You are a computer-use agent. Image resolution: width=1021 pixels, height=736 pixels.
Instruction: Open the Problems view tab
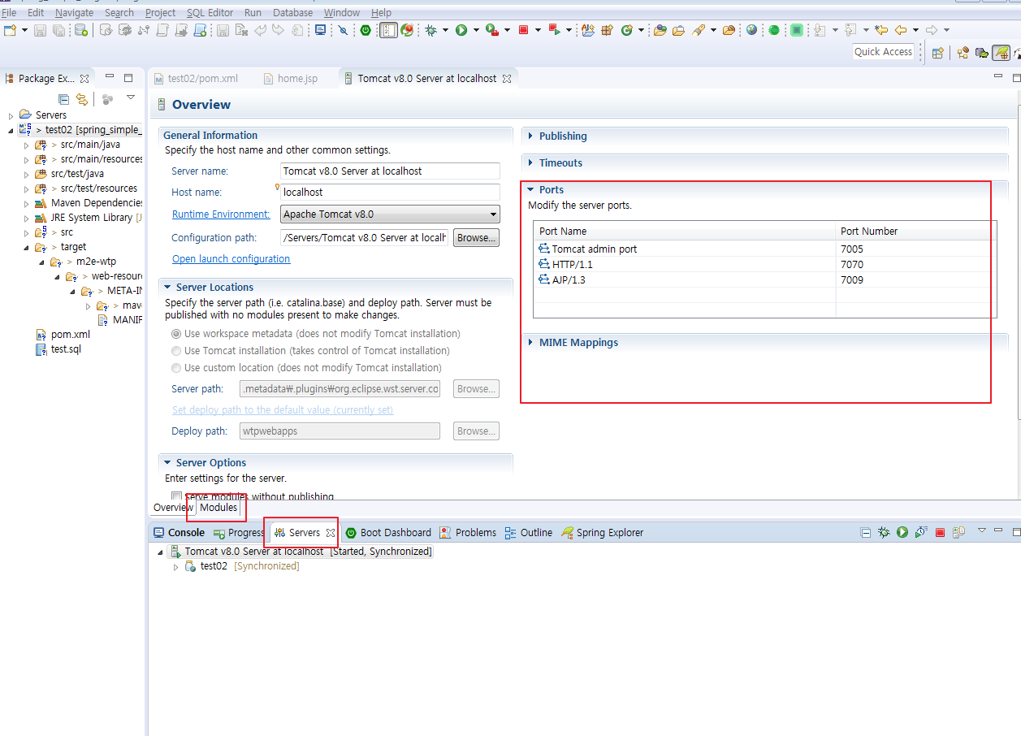pos(468,533)
